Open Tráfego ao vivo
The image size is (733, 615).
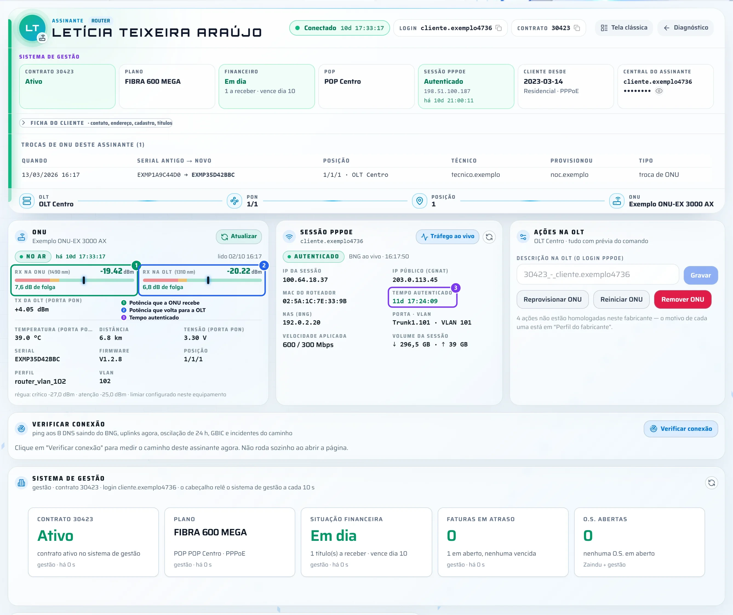(x=448, y=236)
